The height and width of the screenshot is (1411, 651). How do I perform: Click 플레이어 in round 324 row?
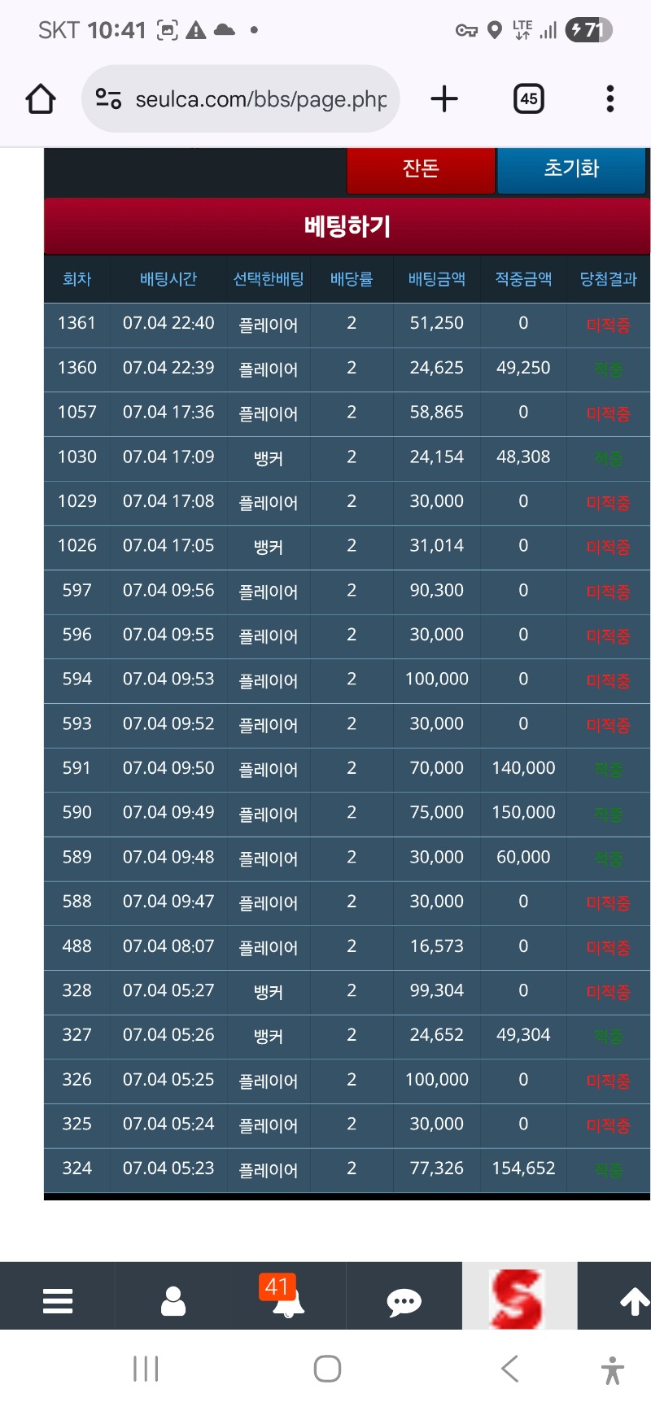[269, 1170]
